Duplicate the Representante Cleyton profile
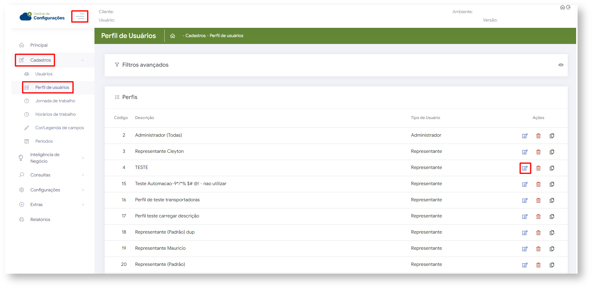Screen dimensions: 592x288 552,152
